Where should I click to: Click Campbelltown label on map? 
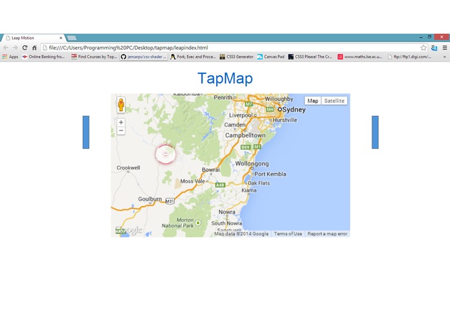tap(245, 135)
